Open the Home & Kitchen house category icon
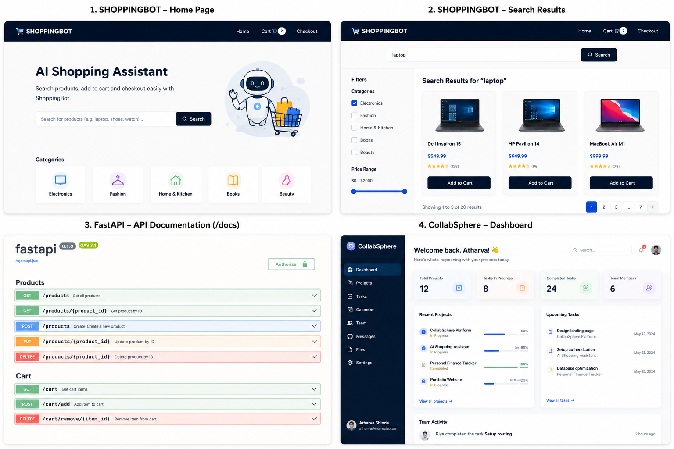 [176, 180]
